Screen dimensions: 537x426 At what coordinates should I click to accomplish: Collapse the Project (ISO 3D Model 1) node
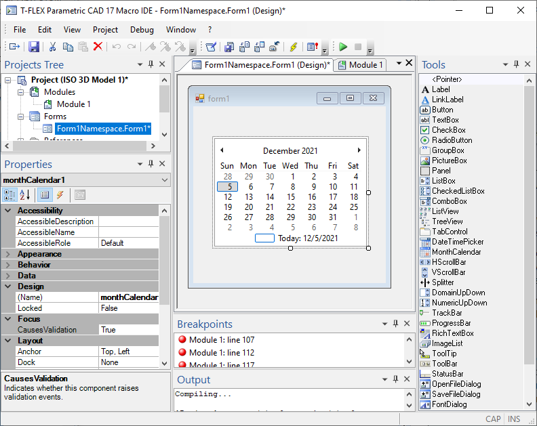pyautogui.click(x=7, y=80)
